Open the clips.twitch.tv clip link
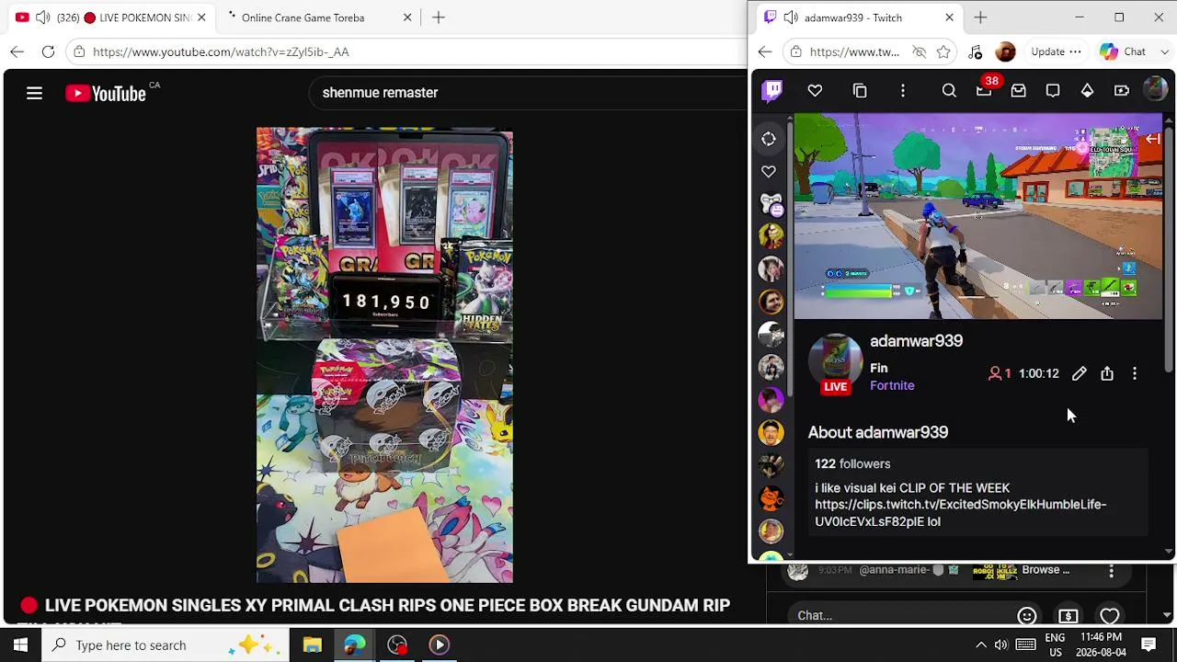1177x662 pixels. coord(960,513)
